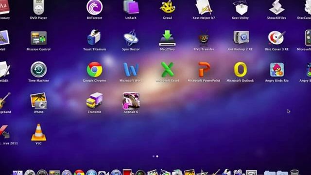Open App Store from the Dock
This screenshot has height=175, width=311.
coord(91,172)
